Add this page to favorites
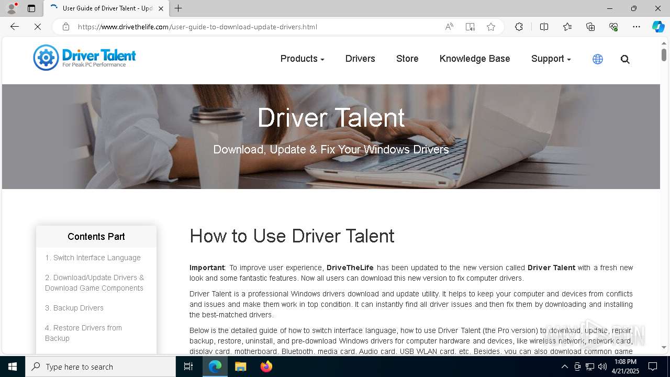Image resolution: width=670 pixels, height=377 pixels. (x=491, y=27)
